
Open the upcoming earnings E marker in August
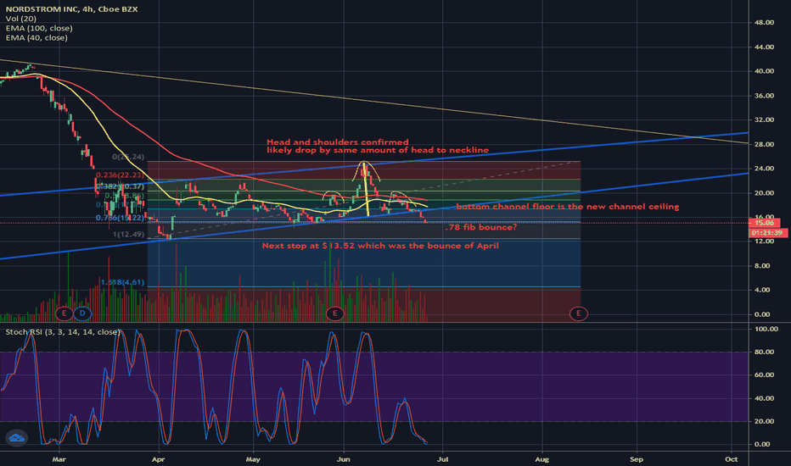[x=579, y=313]
